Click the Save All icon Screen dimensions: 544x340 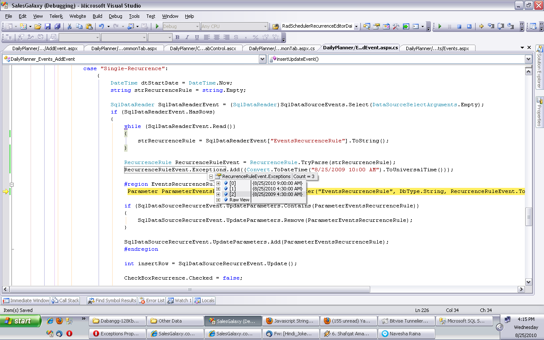pos(57,26)
